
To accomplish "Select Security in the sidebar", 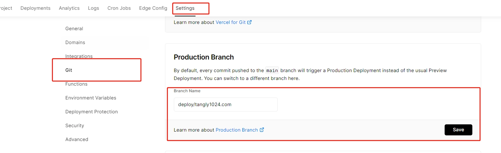I will click(x=75, y=126).
